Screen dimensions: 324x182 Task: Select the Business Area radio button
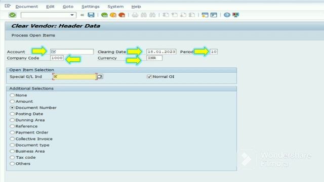12,151
